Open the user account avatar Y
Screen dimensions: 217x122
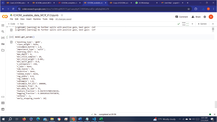point(211,17)
